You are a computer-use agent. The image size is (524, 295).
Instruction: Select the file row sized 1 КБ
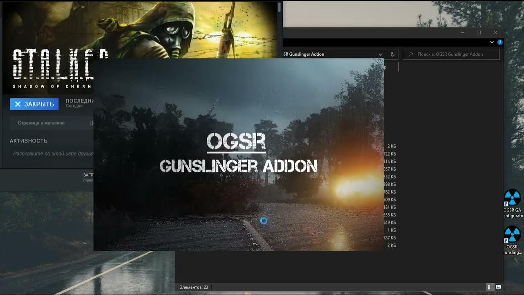coord(391,230)
